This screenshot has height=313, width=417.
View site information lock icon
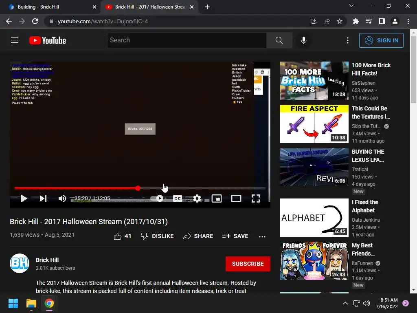coord(51,21)
